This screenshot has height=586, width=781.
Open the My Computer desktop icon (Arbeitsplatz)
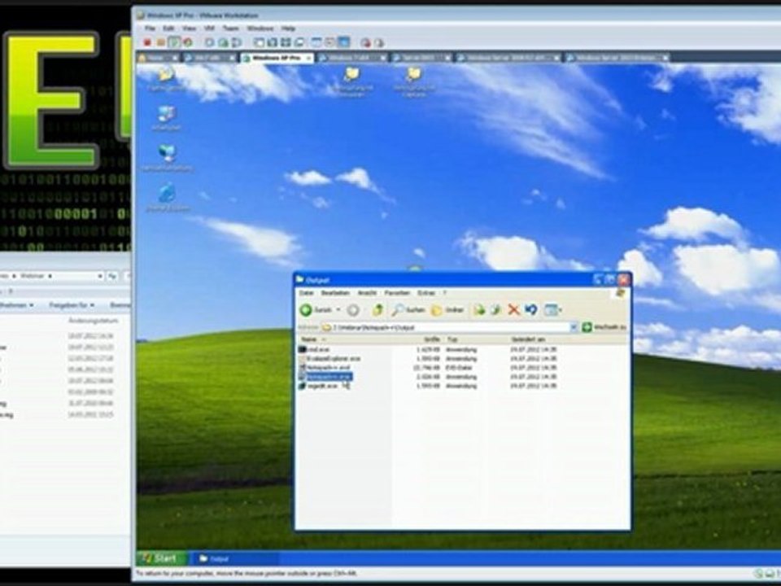point(166,117)
